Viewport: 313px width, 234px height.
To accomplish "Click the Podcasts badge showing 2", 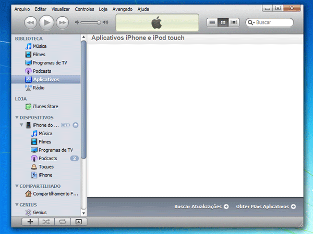I will point(74,159).
